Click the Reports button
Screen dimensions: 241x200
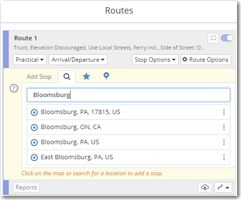tap(26, 187)
